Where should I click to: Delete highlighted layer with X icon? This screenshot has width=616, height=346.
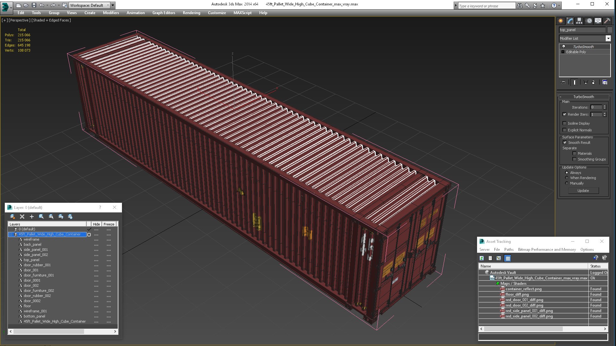[22, 217]
